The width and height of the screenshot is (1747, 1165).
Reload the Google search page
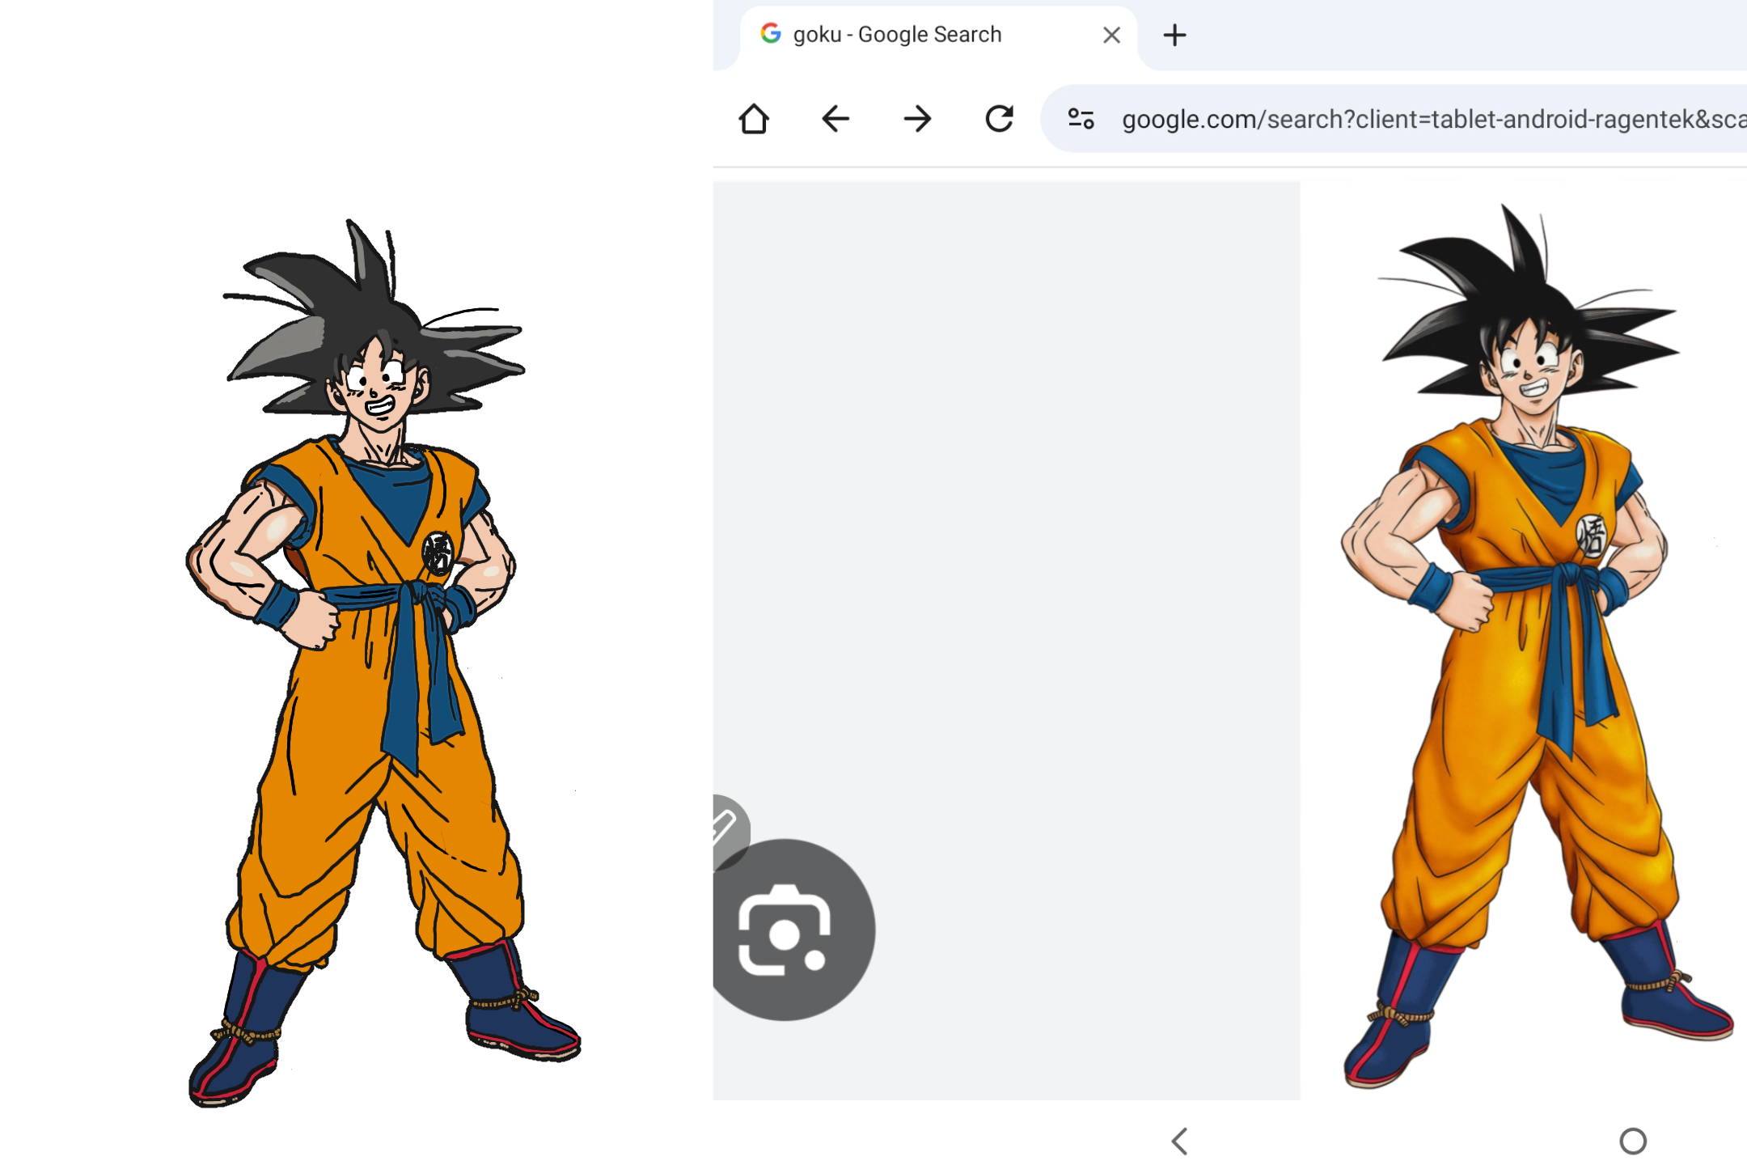pyautogui.click(x=1000, y=119)
